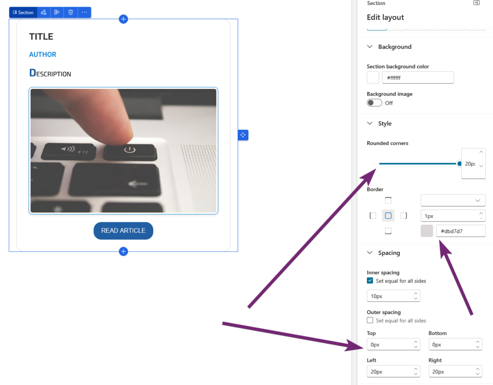Click the READ ARTICLE button
This screenshot has height=385, width=493.
coord(123,231)
